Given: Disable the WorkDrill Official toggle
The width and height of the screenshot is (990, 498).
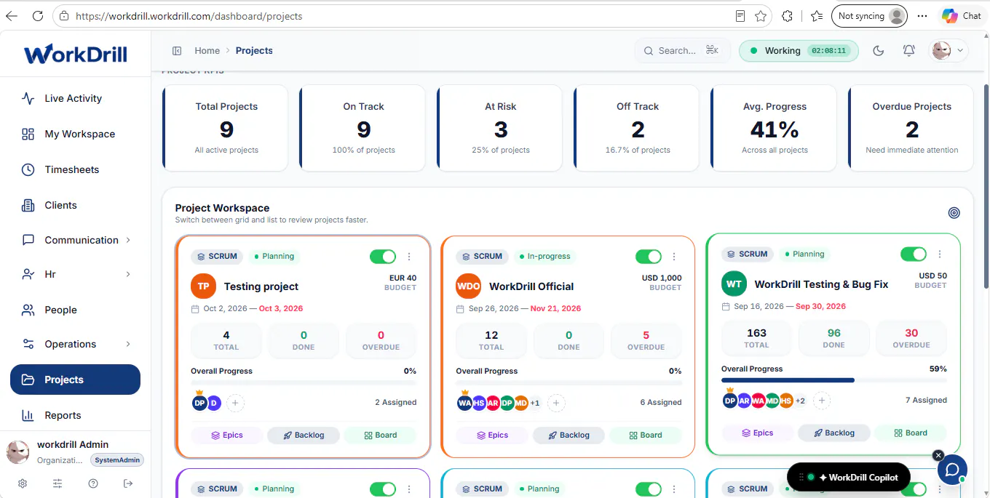Looking at the screenshot, I should tap(649, 257).
